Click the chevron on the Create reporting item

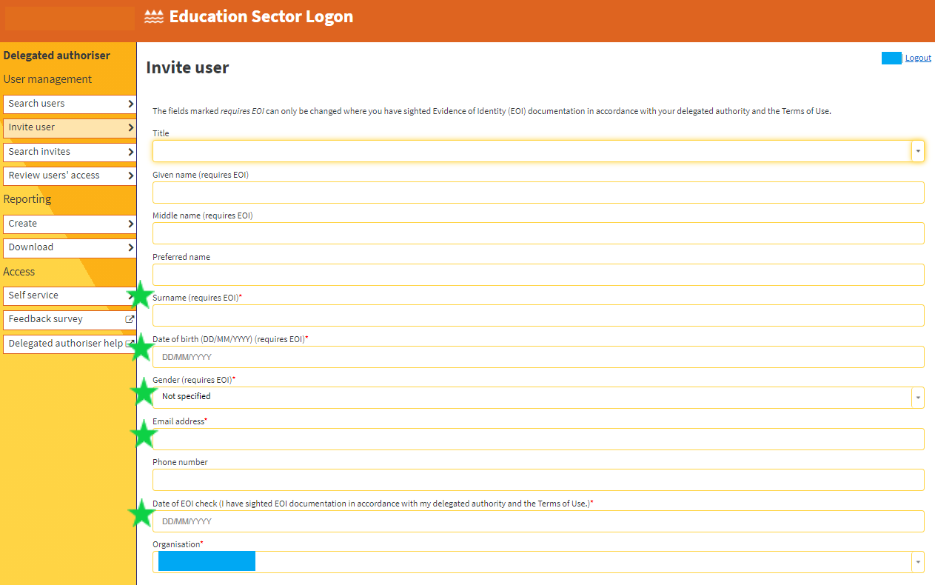click(131, 224)
